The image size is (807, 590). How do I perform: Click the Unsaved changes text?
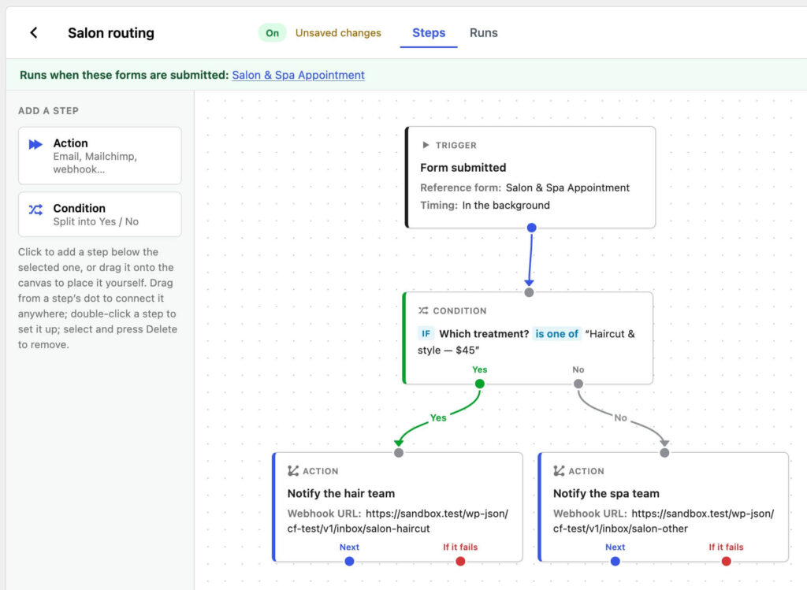tap(338, 33)
